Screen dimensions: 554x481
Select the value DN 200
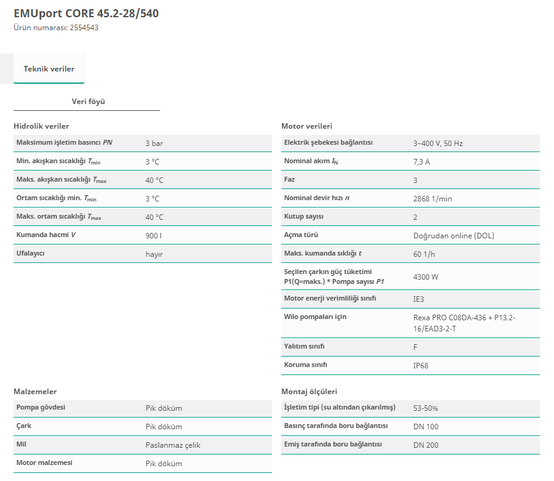pos(426,445)
